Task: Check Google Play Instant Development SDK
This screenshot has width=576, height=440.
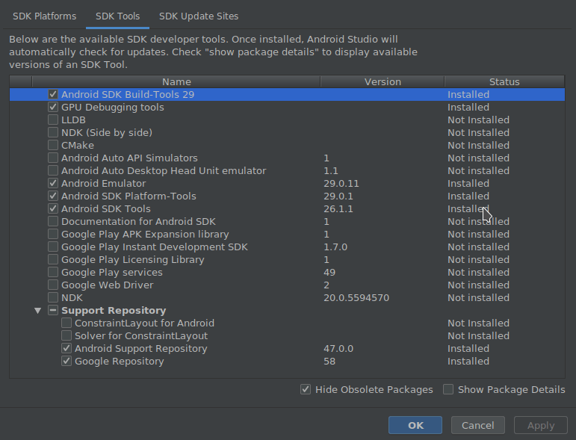Action: (53, 247)
